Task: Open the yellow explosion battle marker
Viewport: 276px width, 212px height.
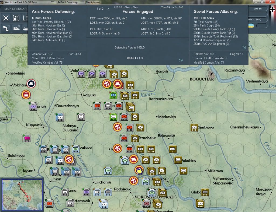Action: tap(139, 170)
